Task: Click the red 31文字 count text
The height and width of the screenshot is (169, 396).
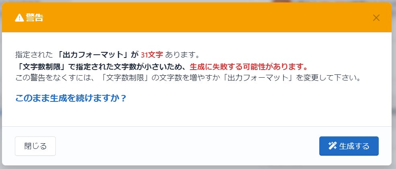Action: pyautogui.click(x=152, y=54)
